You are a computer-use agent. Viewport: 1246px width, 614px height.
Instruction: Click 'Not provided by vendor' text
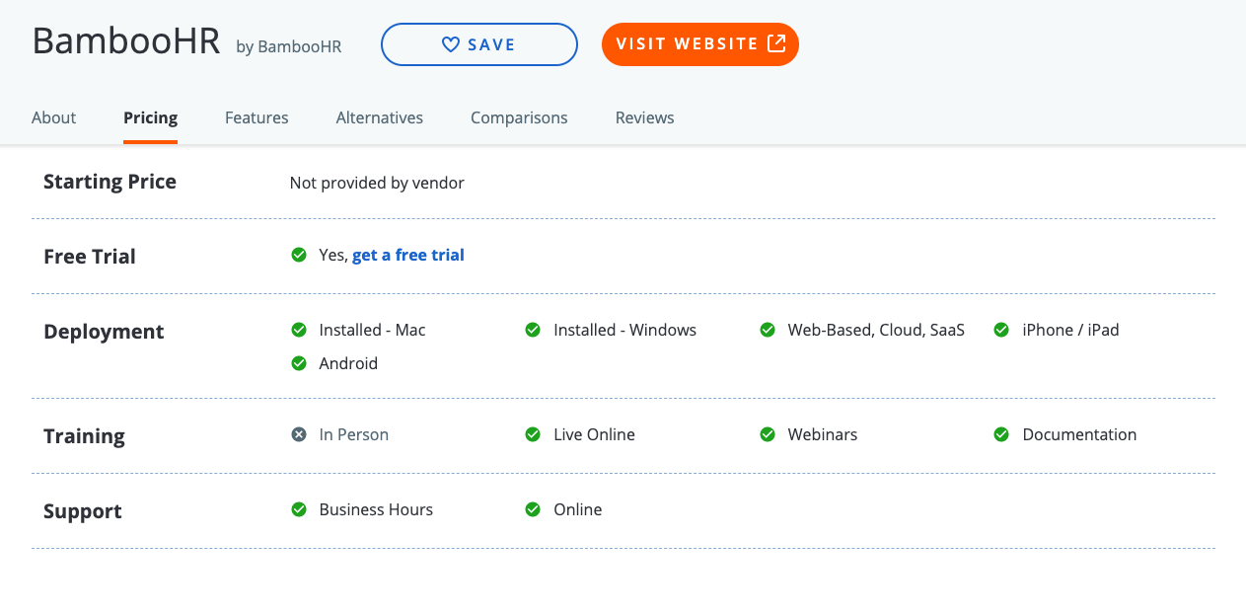(377, 183)
